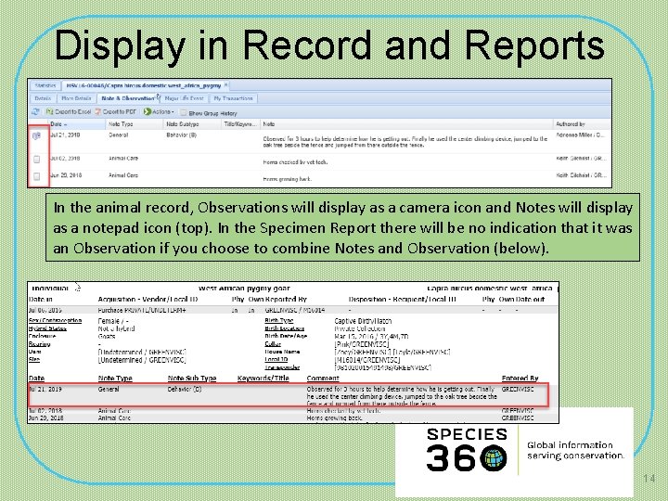Click the refresh icon in the notes toolbar
Screen dimensions: 668x501
(36, 111)
